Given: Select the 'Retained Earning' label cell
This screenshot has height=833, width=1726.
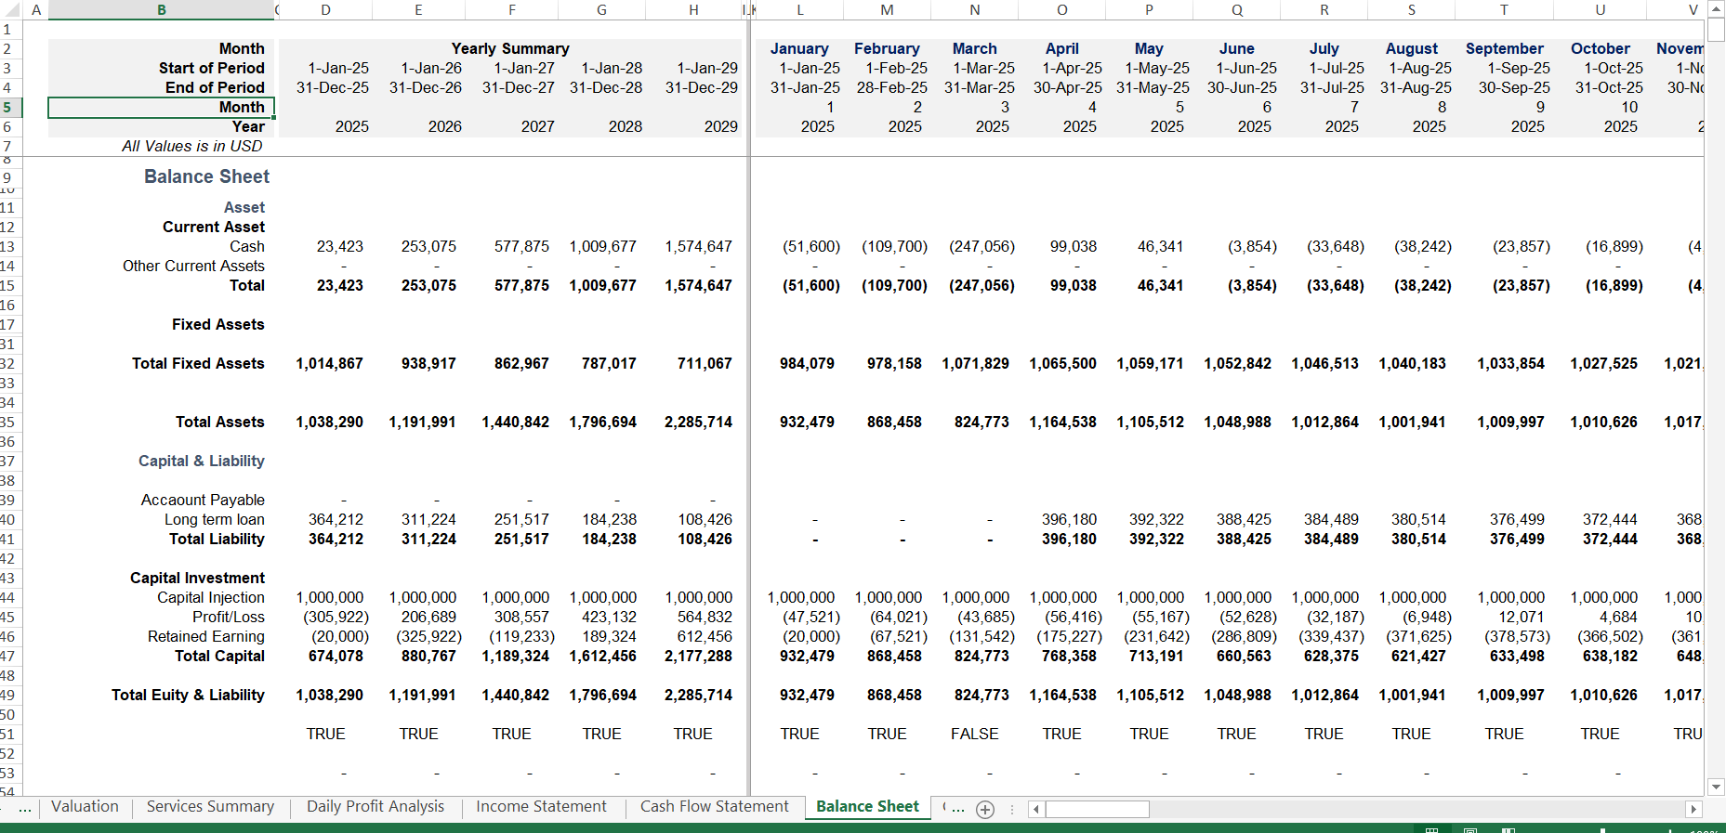Looking at the screenshot, I should pos(205,636).
